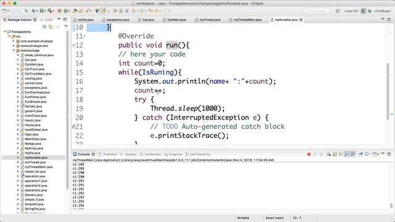Viewport: 395px width, 222px height.
Task: Collapse the firstappdemo project node
Action: (x=5, y=31)
